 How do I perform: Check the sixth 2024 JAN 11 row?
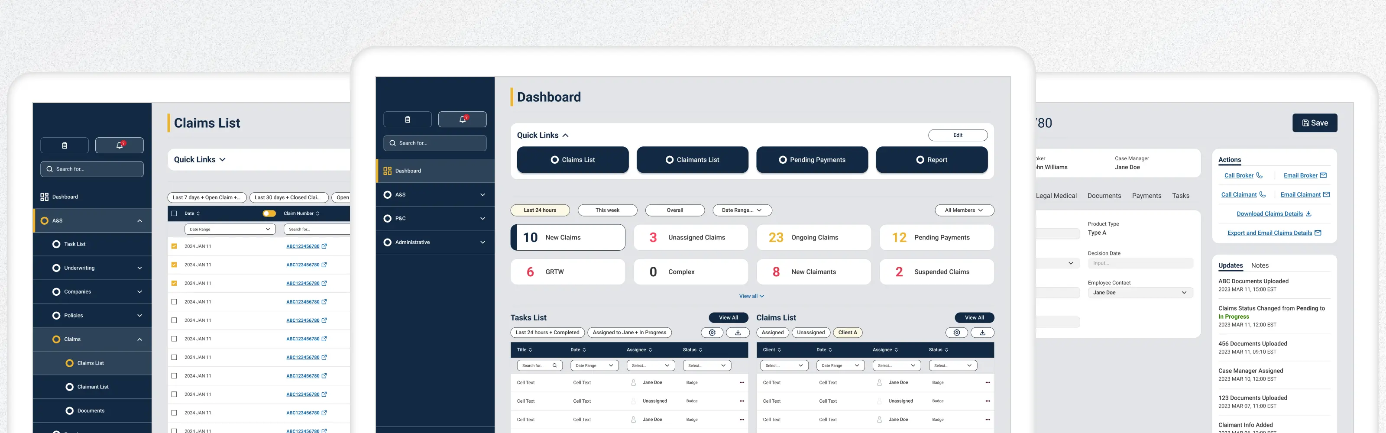(174, 339)
